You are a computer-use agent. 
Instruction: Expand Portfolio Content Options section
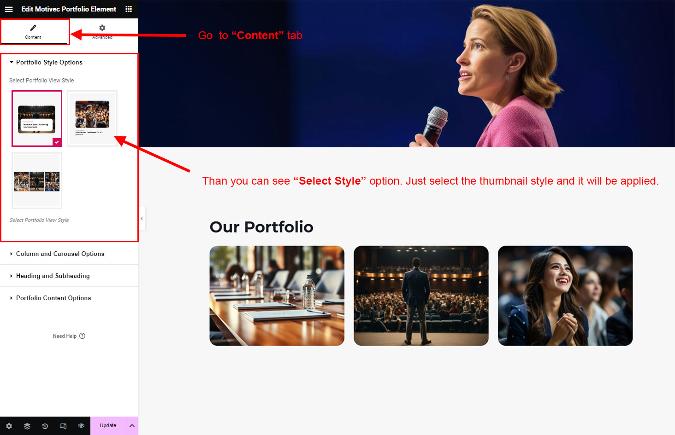[x=53, y=298]
